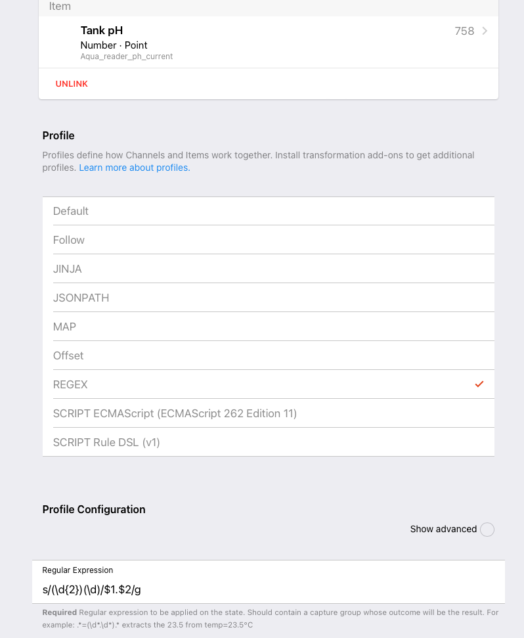Click the Number · Point item type text
Screen dimensions: 524x638
(x=114, y=45)
